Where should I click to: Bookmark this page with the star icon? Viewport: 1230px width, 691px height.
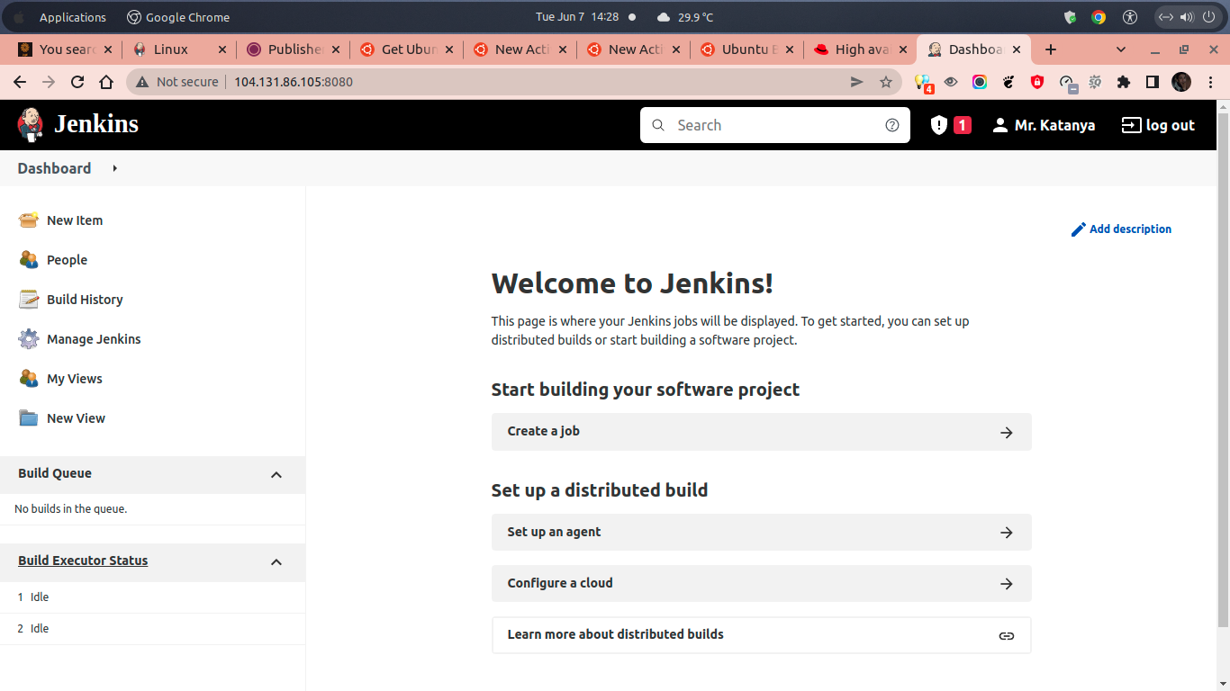(x=885, y=82)
